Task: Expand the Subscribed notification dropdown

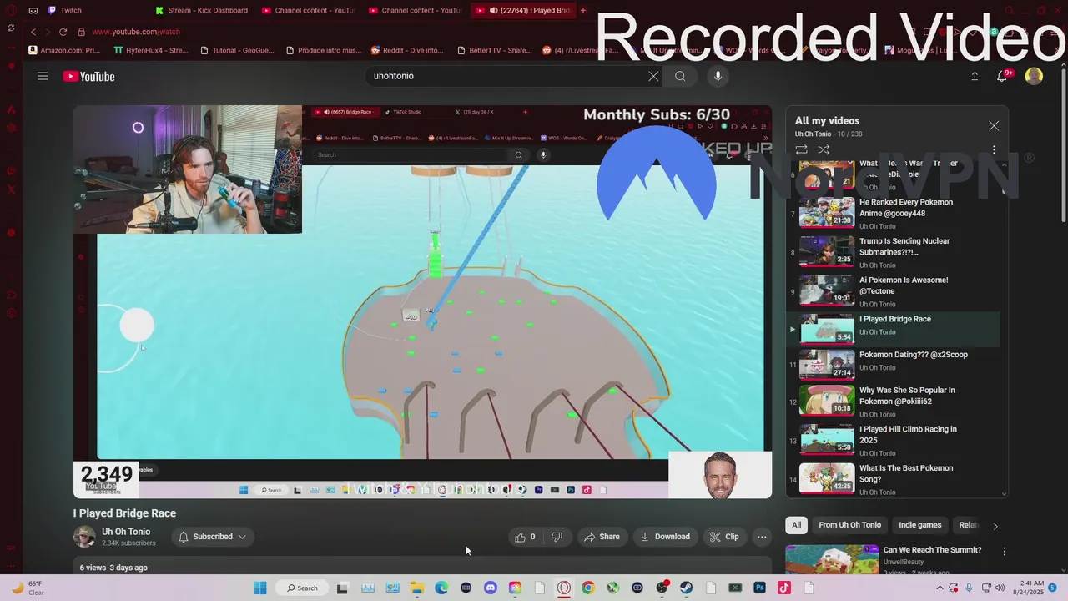Action: click(x=213, y=537)
